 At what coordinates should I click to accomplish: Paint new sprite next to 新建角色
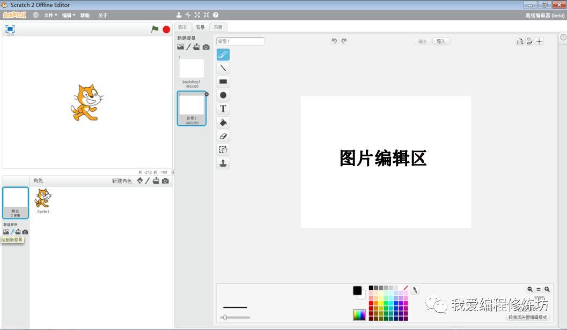[148, 181]
